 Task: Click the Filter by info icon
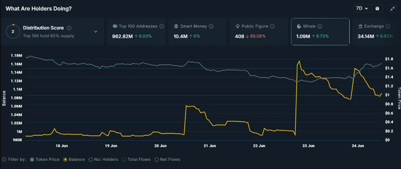coord(4,160)
